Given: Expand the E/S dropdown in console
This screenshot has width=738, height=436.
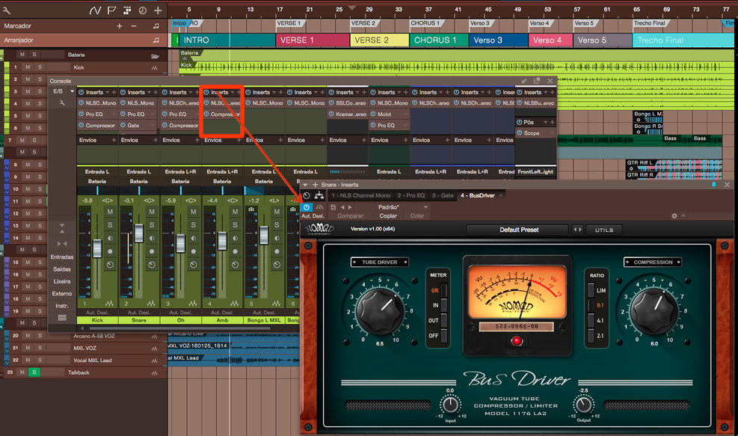Looking at the screenshot, I should pyautogui.click(x=72, y=91).
